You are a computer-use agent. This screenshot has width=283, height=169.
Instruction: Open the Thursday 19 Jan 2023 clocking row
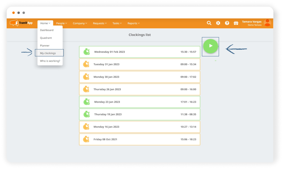(139, 114)
